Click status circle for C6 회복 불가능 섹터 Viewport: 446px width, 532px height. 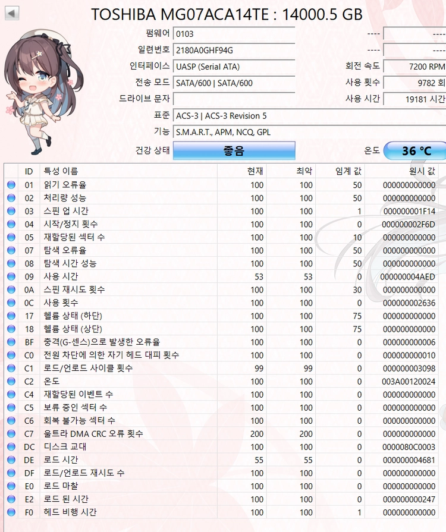[x=11, y=420]
